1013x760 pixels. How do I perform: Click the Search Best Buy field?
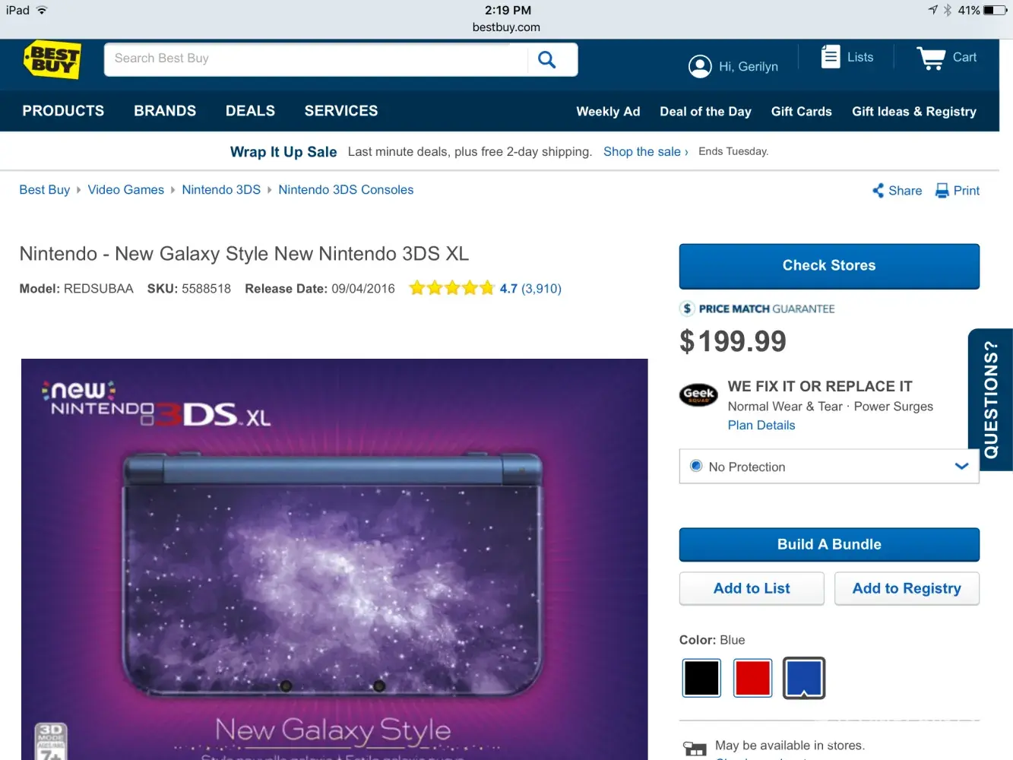click(x=315, y=59)
